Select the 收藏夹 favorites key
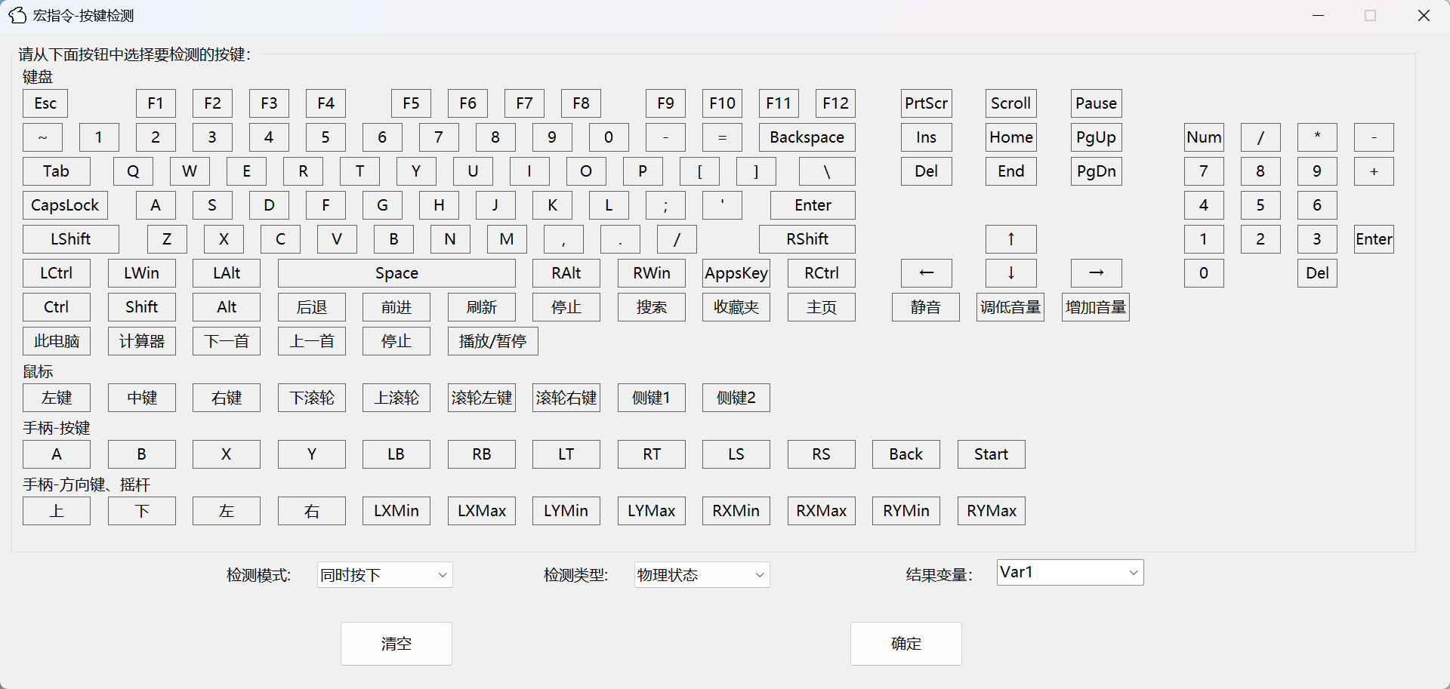The width and height of the screenshot is (1450, 689). pos(736,307)
